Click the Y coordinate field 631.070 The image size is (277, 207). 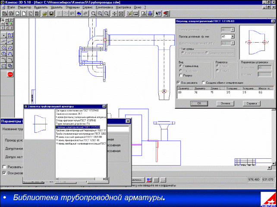[x=268, y=180]
